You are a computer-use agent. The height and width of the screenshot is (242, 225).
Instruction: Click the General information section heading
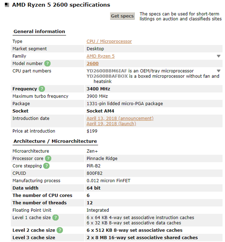[39, 32]
